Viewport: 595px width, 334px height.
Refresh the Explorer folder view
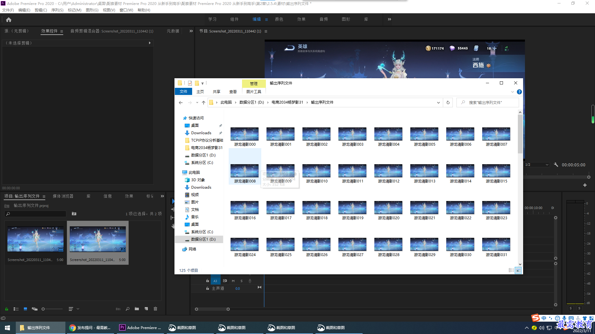pyautogui.click(x=448, y=103)
